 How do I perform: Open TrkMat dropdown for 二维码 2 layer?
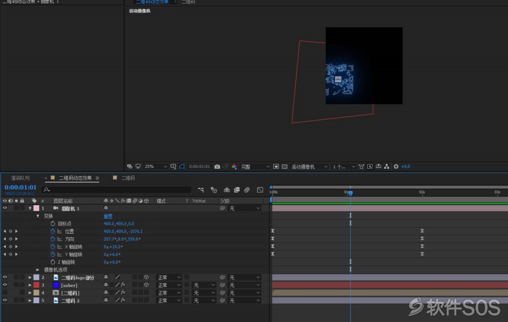pos(204,301)
